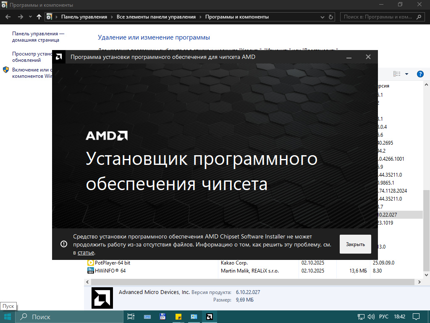Open Task View from the taskbar
The height and width of the screenshot is (323, 430).
coord(131,317)
